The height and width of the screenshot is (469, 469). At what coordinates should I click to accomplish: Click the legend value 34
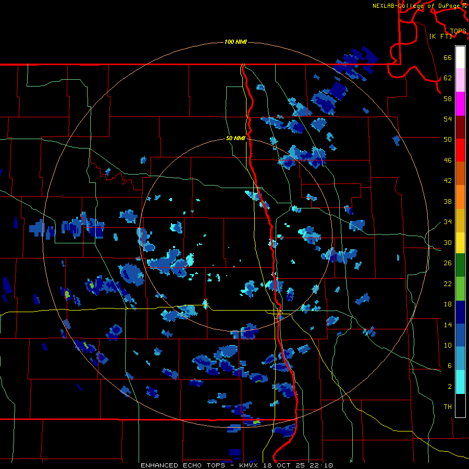click(x=448, y=222)
